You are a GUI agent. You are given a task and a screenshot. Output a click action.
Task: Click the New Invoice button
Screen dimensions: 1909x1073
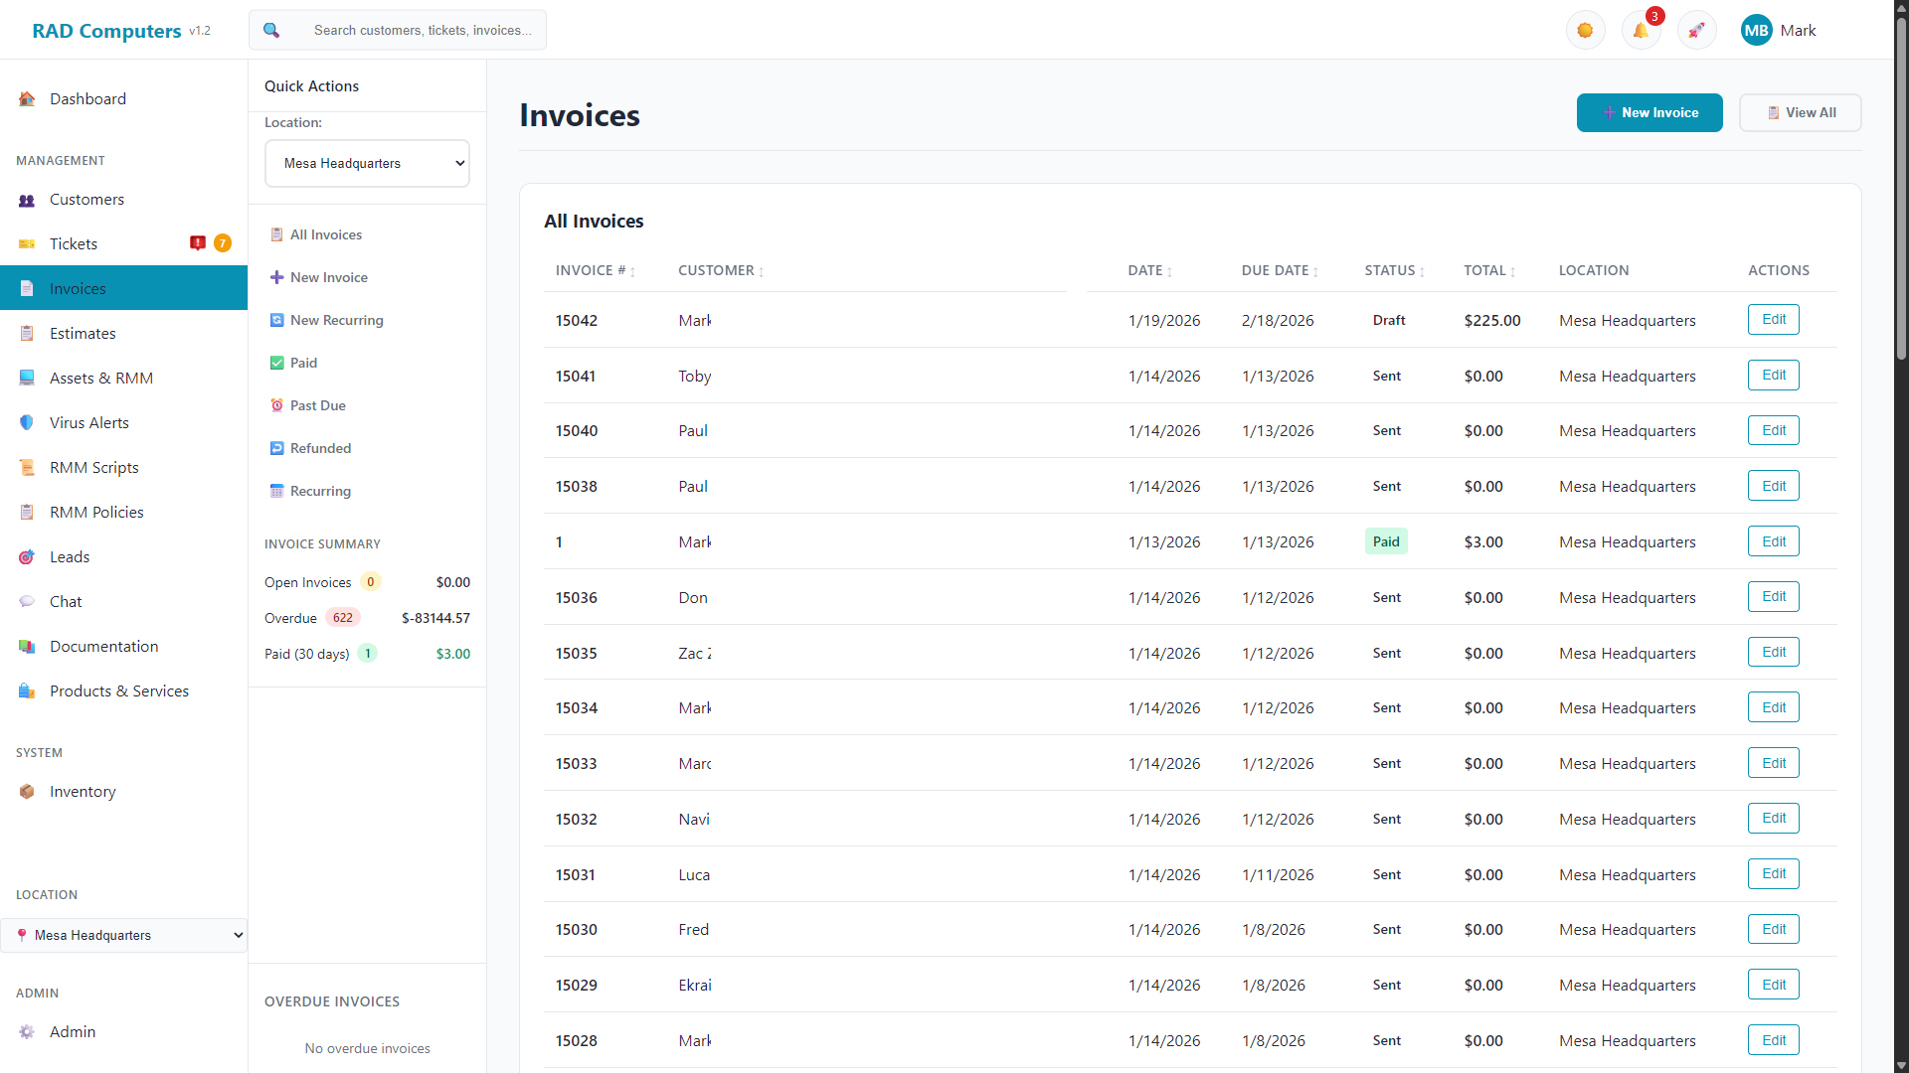pyautogui.click(x=1649, y=112)
